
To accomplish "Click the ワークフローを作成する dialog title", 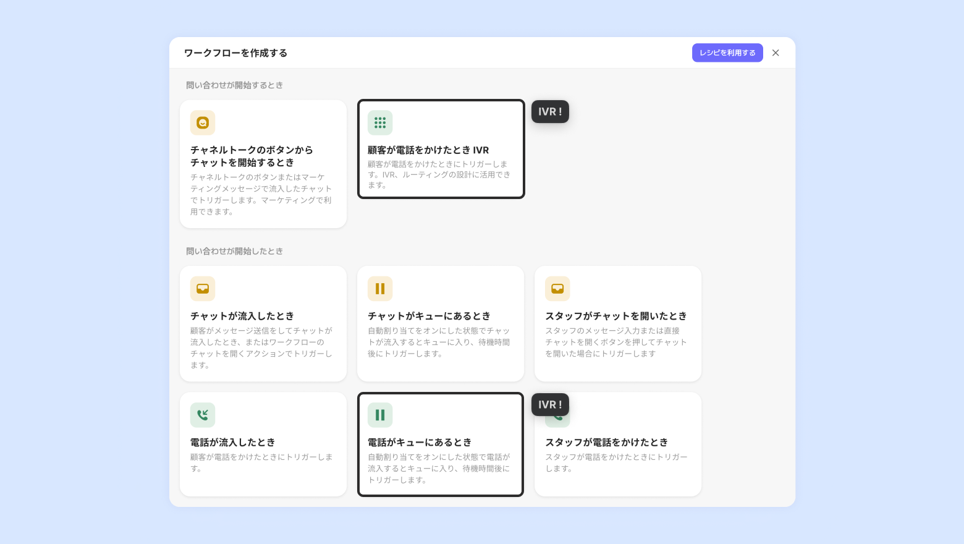I will (x=235, y=53).
